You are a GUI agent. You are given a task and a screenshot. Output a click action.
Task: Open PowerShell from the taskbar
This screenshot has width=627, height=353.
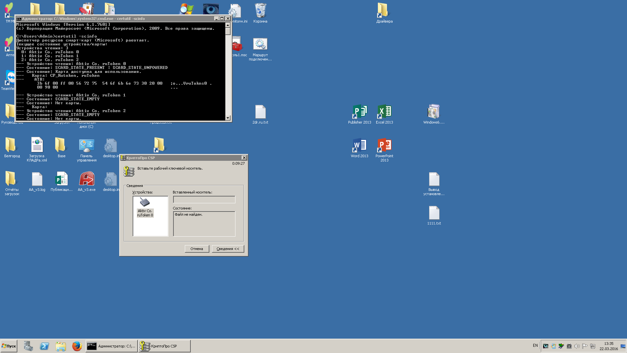[x=44, y=346]
